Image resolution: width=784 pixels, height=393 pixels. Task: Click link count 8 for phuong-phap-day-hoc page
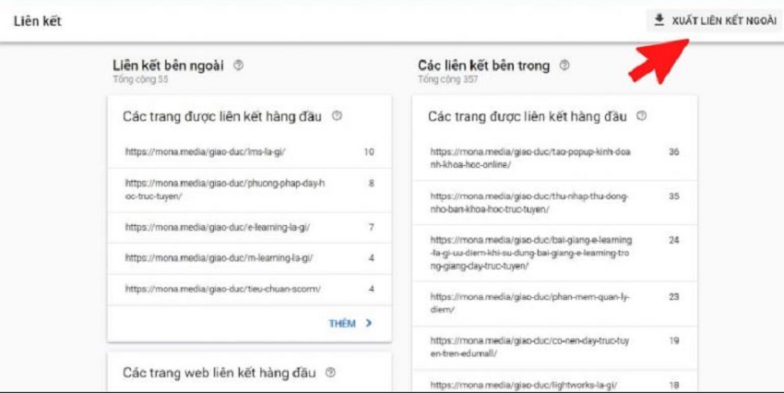click(x=371, y=184)
